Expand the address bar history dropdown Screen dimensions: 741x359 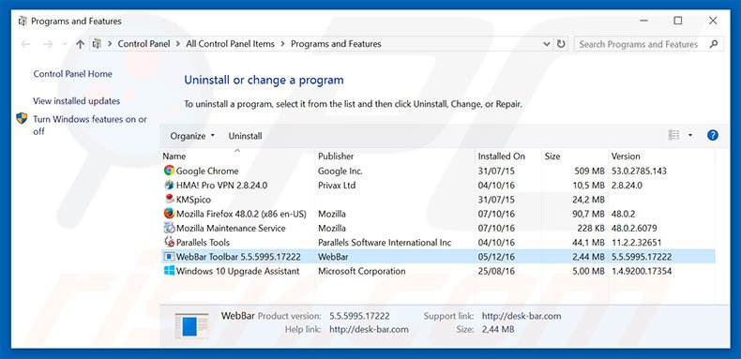click(546, 44)
